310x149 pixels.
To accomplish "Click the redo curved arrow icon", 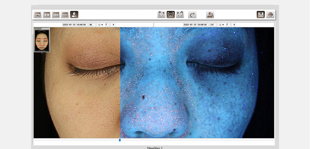I will 192,15.
